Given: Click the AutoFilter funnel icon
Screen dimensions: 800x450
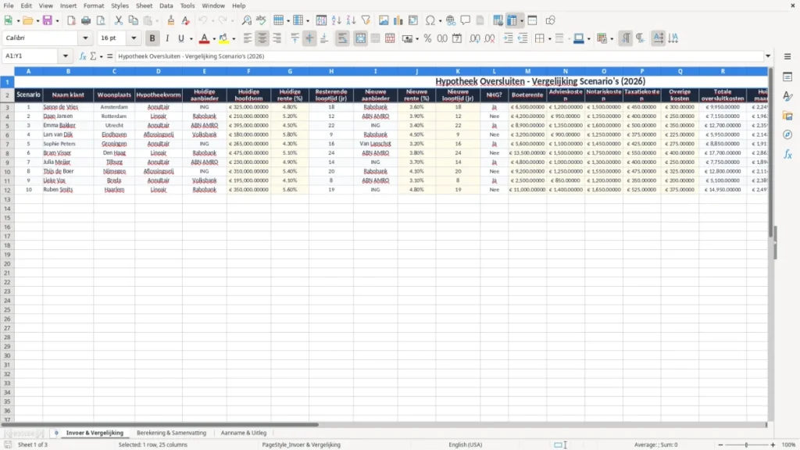Looking at the screenshot, I should pyautogui.click(x=366, y=20).
